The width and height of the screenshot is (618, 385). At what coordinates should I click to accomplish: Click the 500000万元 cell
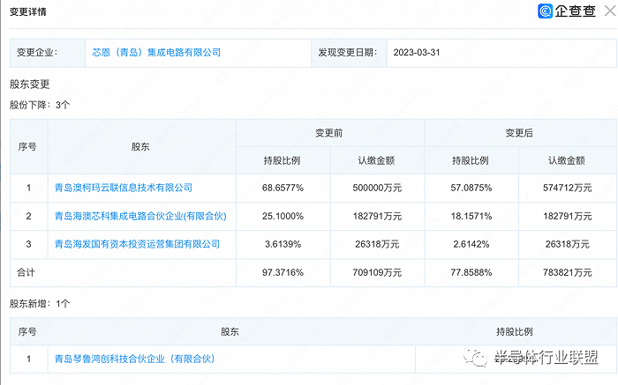click(x=377, y=188)
